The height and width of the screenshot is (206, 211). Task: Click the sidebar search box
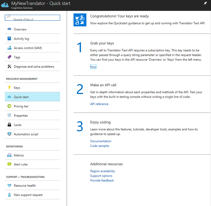tap(32, 18)
